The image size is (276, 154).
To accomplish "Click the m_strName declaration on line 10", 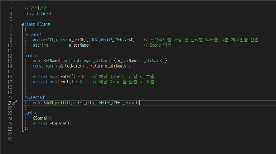I will pos(79,45).
